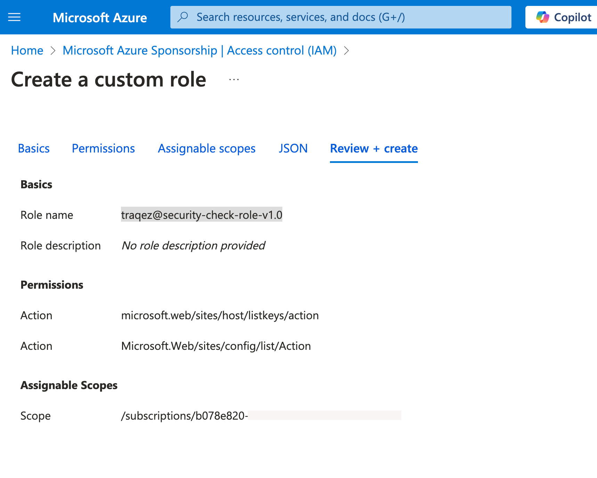The height and width of the screenshot is (478, 597).
Task: Open Copilot from the top bar
Action: coord(563,17)
